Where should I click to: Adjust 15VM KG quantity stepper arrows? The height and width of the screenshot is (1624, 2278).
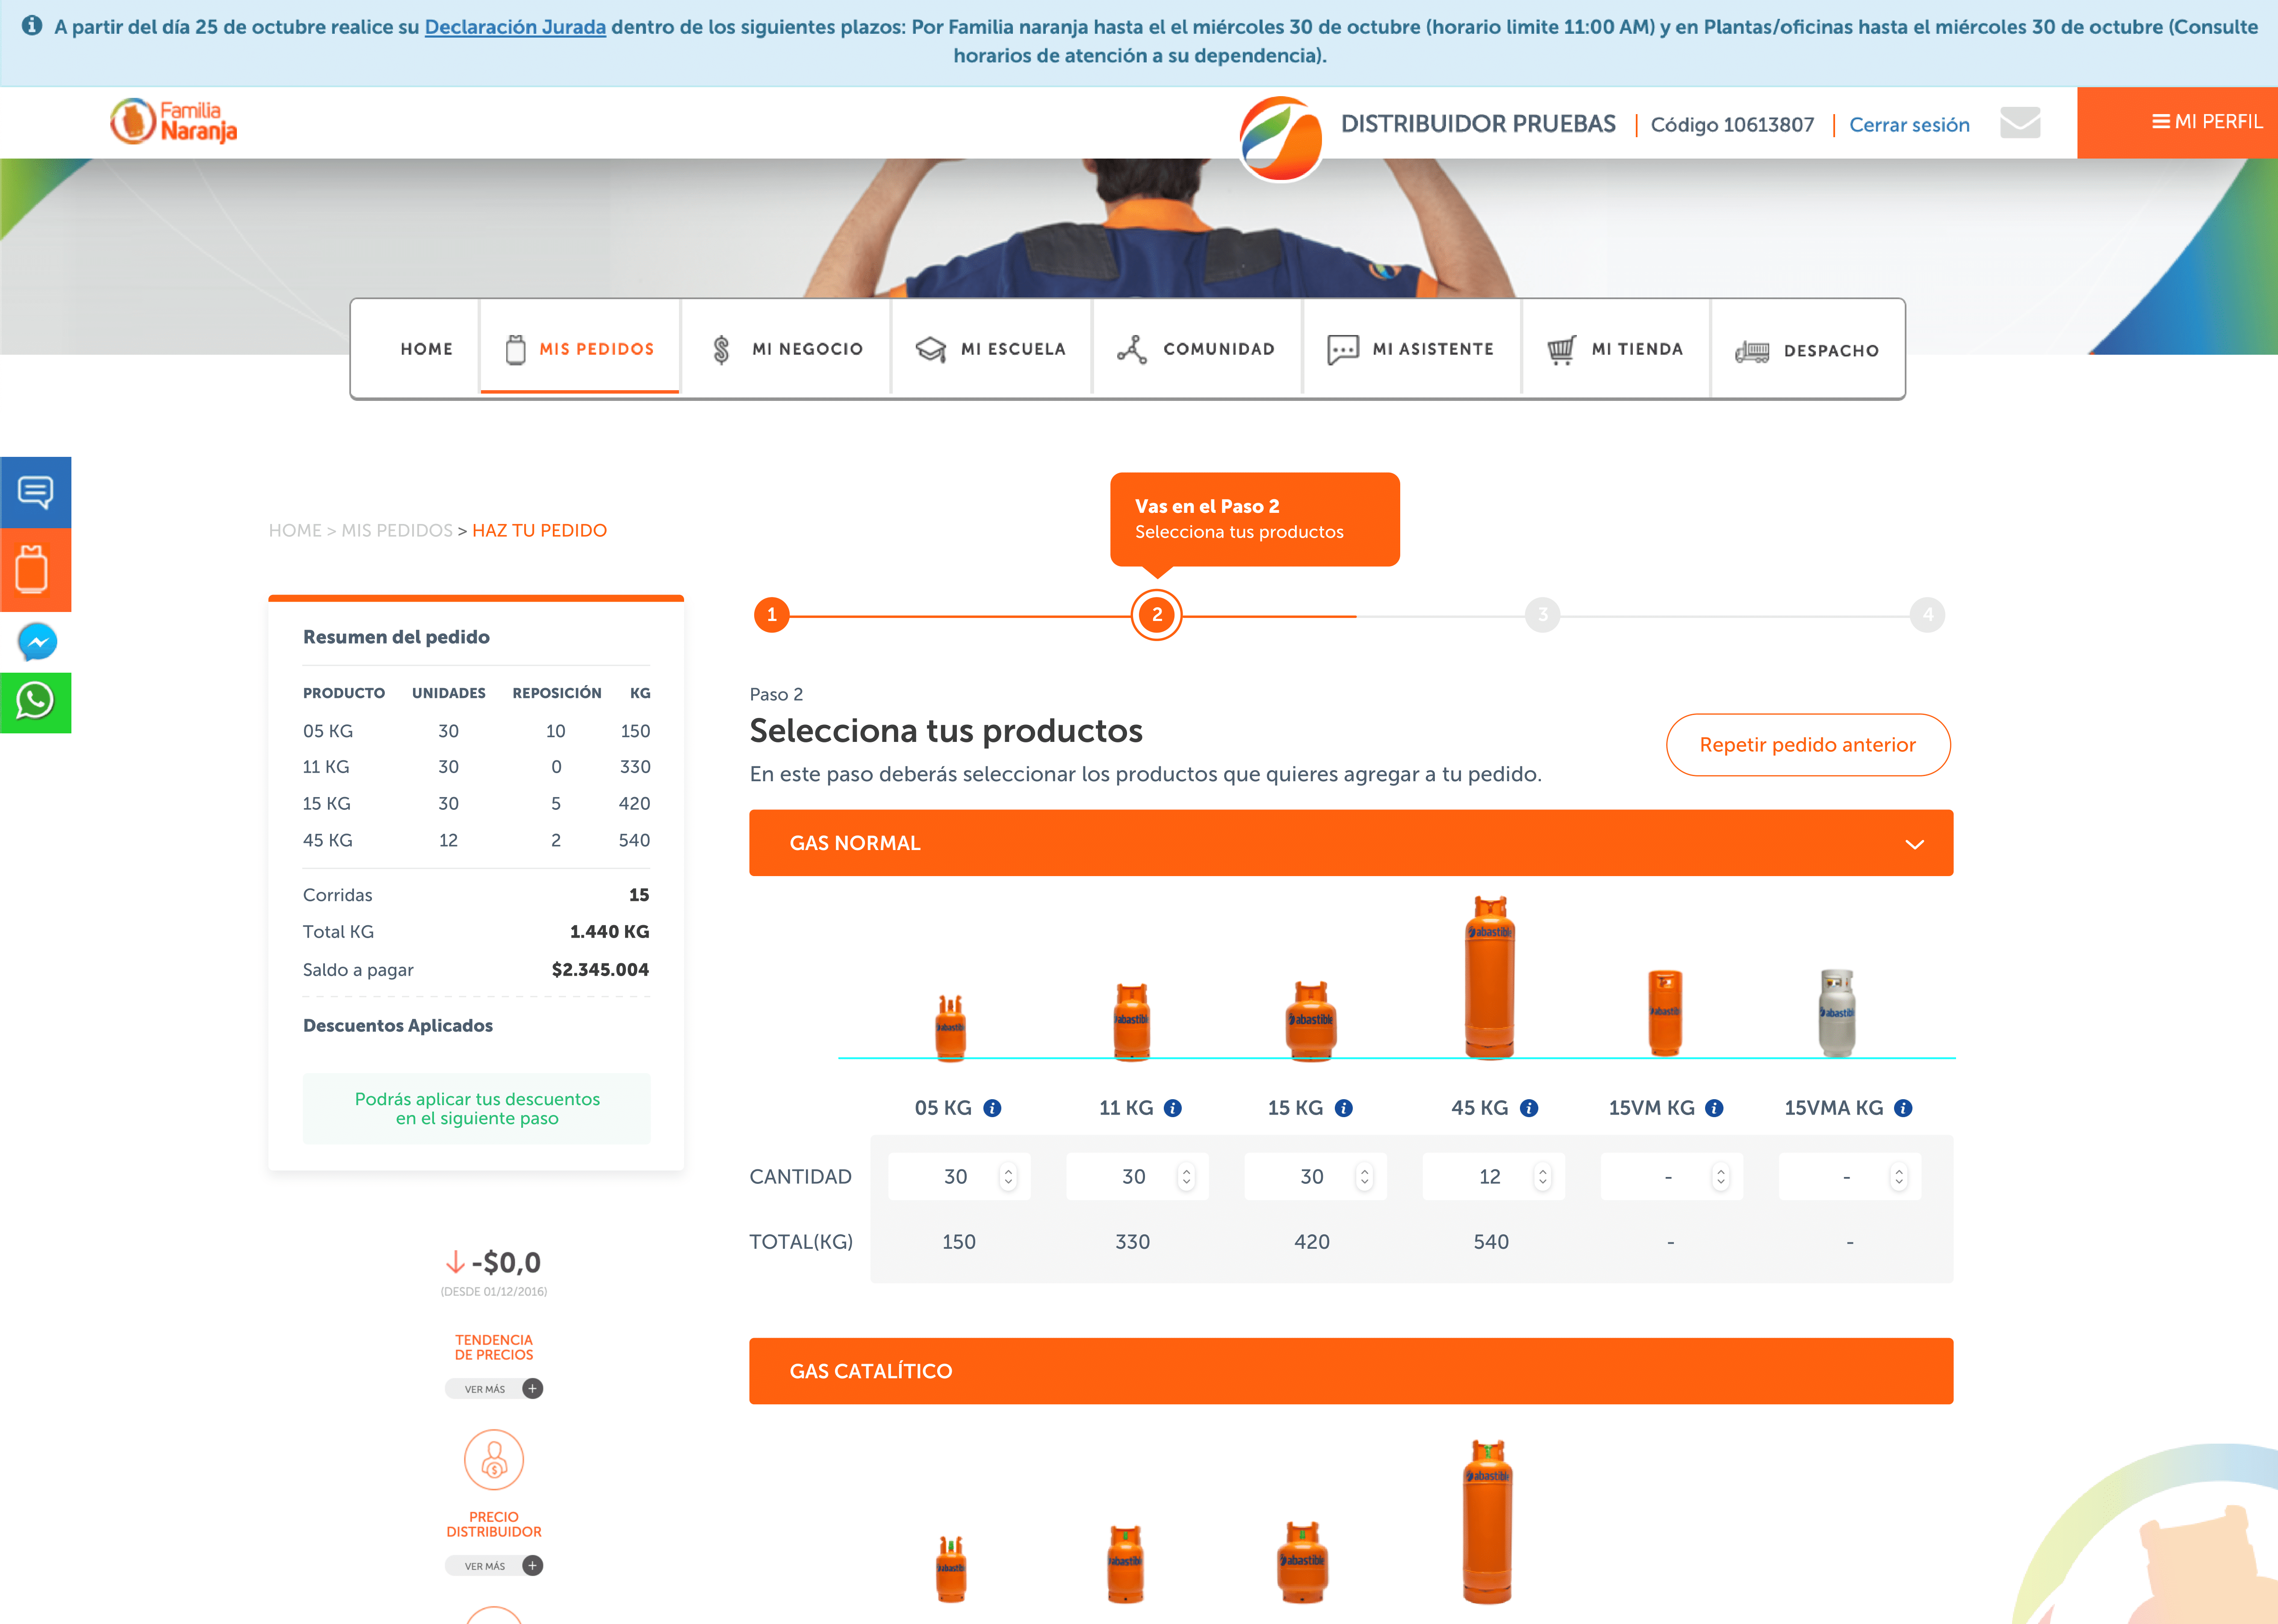point(1721,1177)
